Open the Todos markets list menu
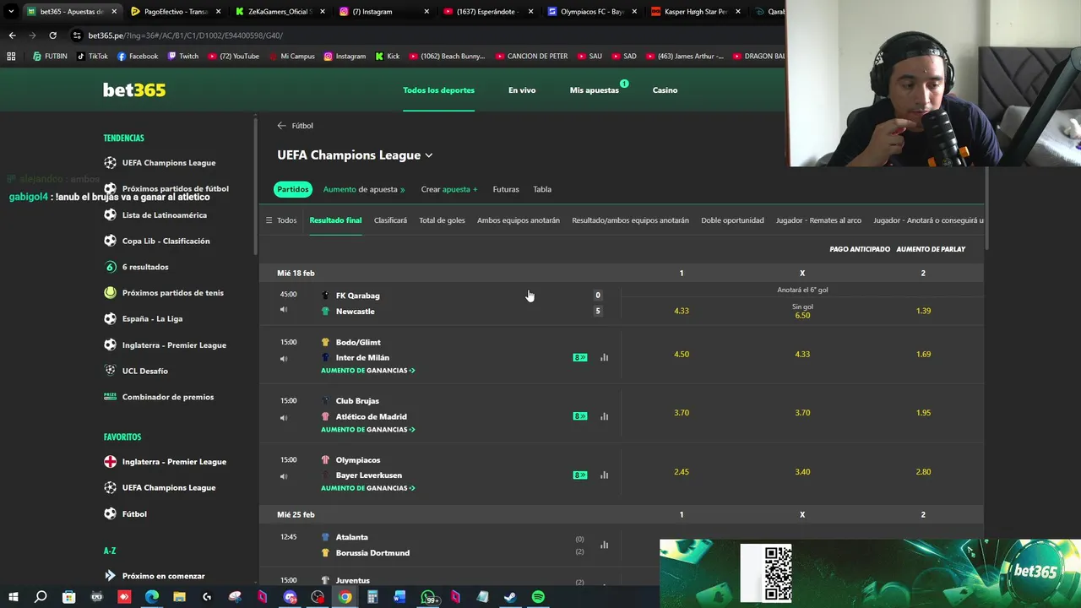Image resolution: width=1081 pixels, height=608 pixels. [281, 220]
